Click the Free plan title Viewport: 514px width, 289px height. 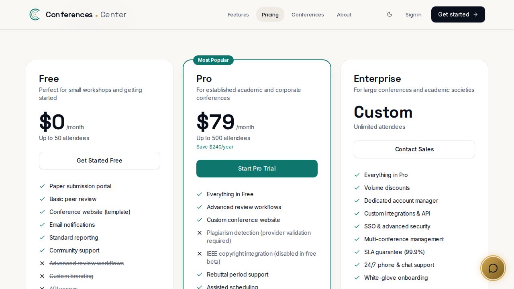click(49, 79)
